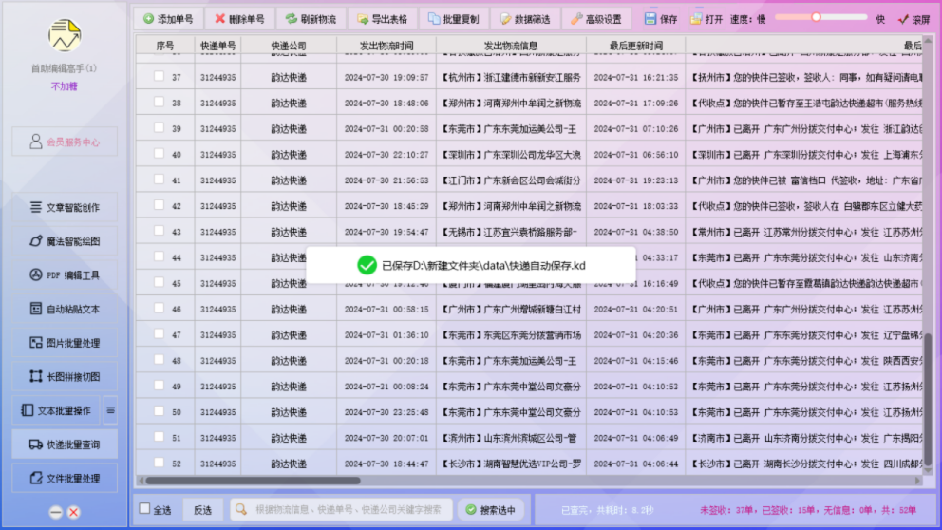
Task: Expand the 文本批量操作 submenu handle
Action: tap(110, 410)
